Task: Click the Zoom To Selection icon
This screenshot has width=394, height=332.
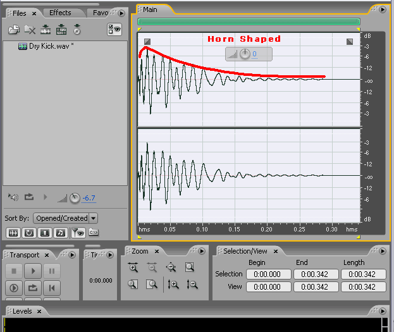Action: pos(190,267)
